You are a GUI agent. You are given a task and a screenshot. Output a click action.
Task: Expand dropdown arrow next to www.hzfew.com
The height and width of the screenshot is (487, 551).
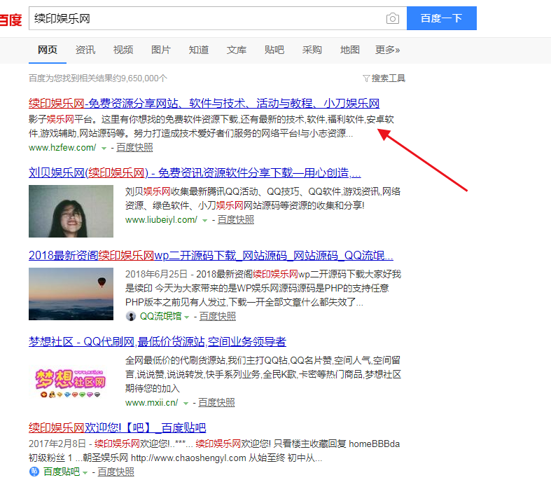coord(104,149)
